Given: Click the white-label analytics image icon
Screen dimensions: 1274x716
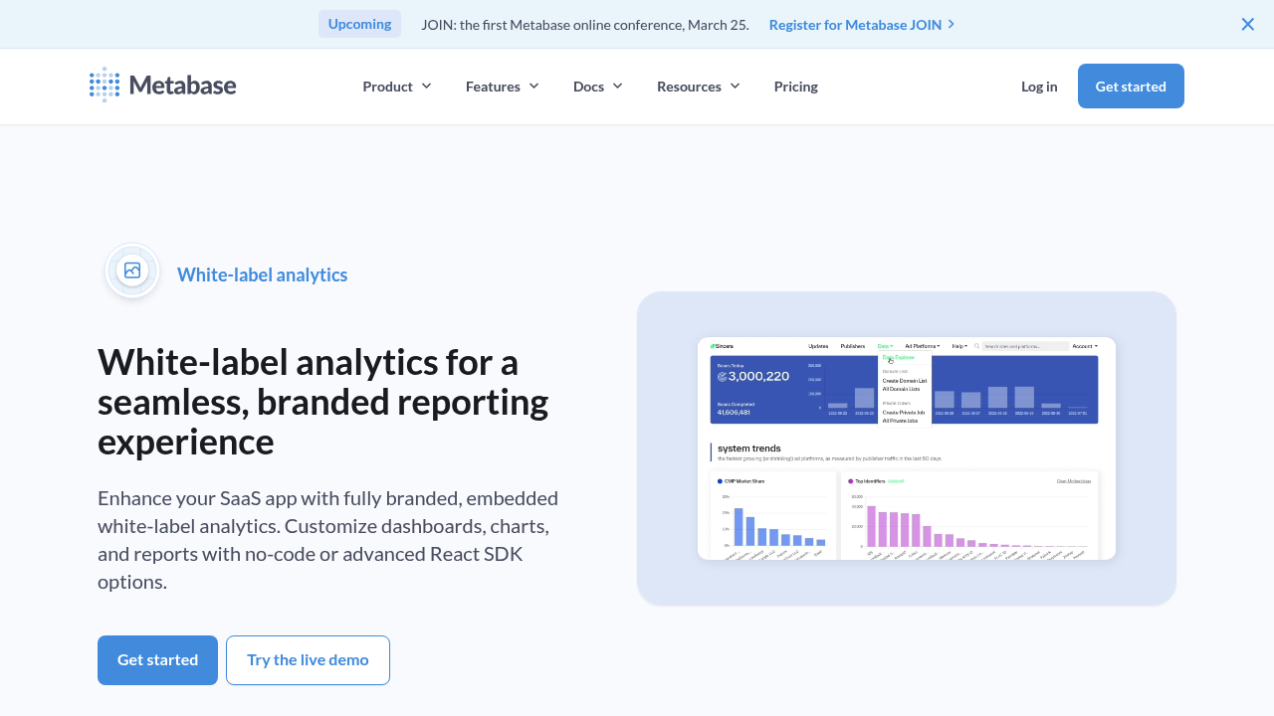Looking at the screenshot, I should click(x=132, y=270).
